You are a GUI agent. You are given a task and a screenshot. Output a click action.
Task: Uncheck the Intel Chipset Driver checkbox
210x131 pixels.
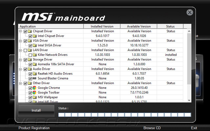point(30,36)
